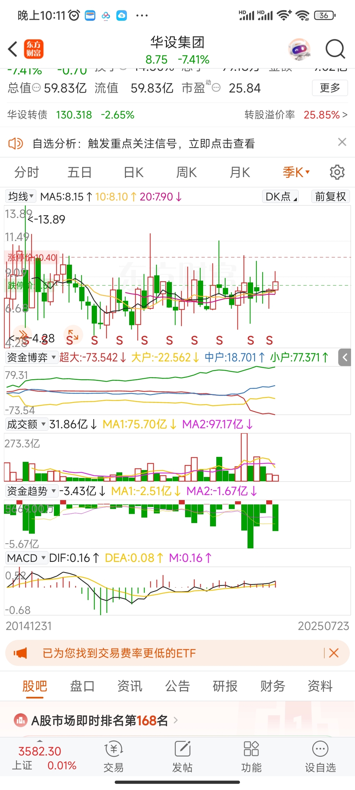Switch to 日K chart tab
The width and height of the screenshot is (355, 790).
coord(133,172)
